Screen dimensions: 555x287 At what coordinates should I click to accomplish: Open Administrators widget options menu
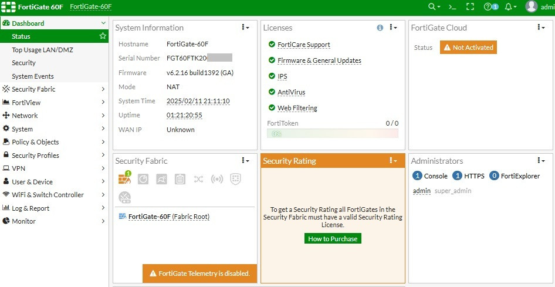(541, 161)
